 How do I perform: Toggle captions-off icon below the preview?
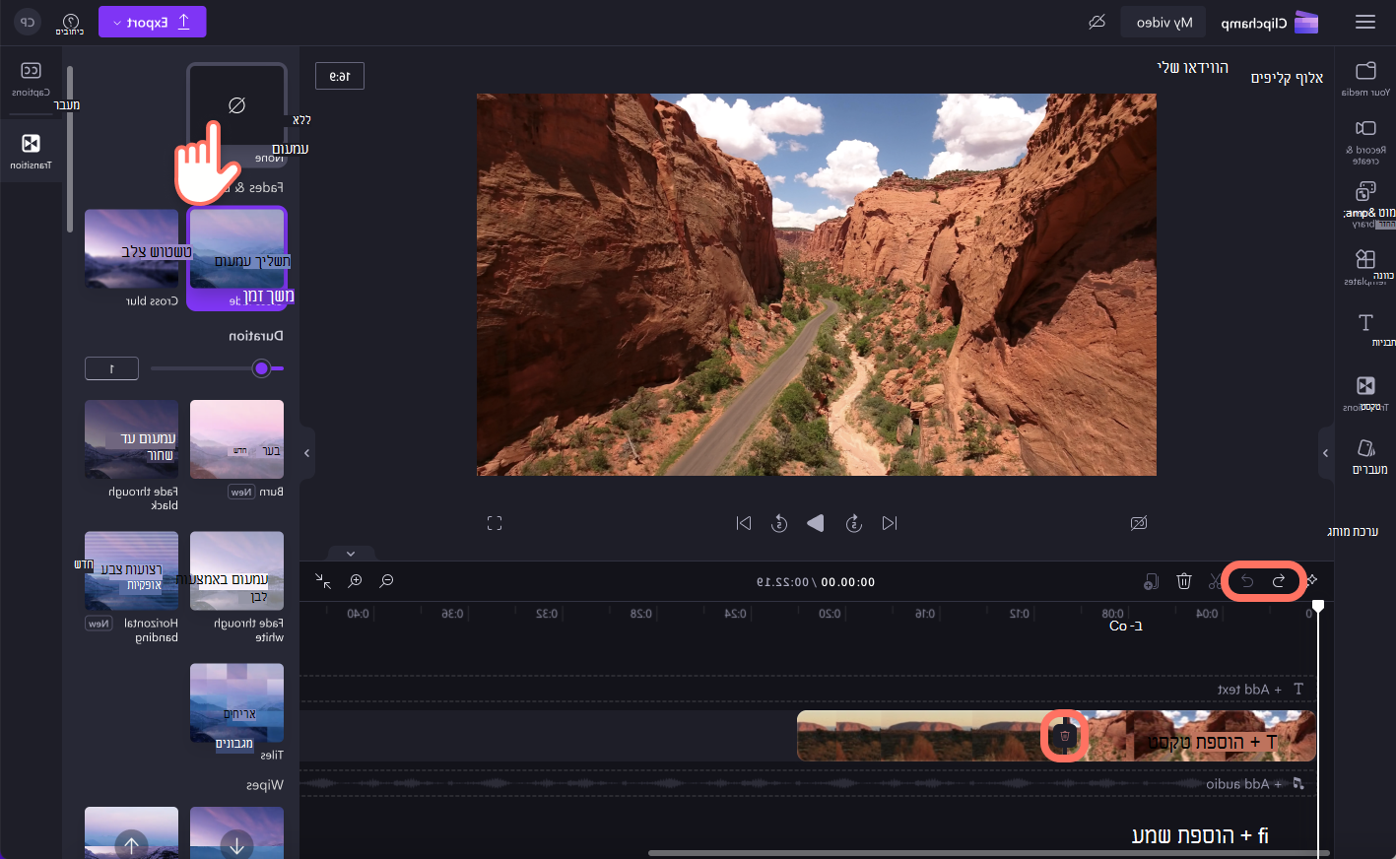click(x=1139, y=523)
